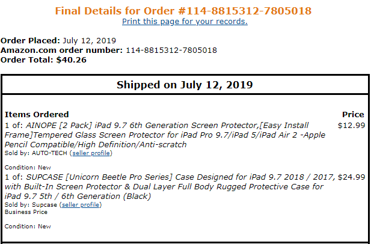Click the 'Shipped on July 12, 2019' header

[x=185, y=84]
